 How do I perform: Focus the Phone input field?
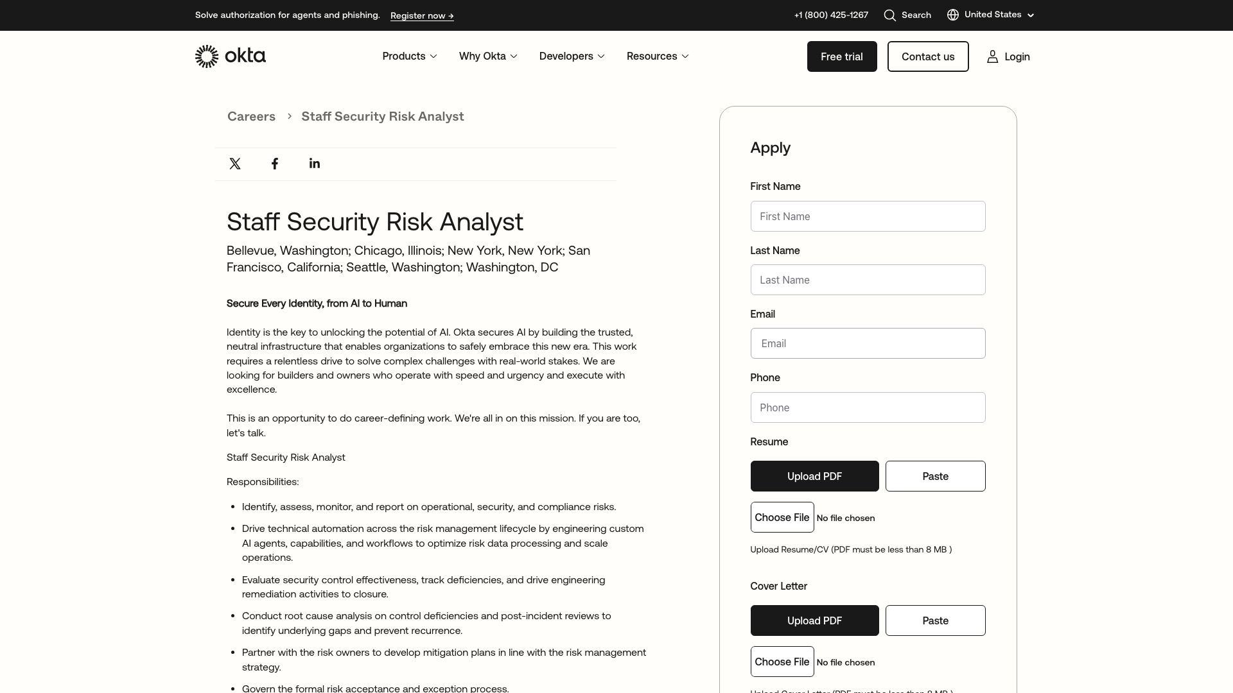pos(868,407)
